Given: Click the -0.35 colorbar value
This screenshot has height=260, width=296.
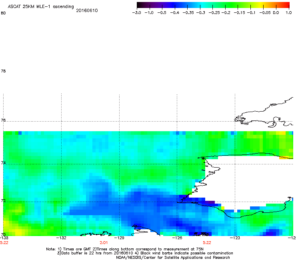Looking at the screenshot, I should pos(188,13).
